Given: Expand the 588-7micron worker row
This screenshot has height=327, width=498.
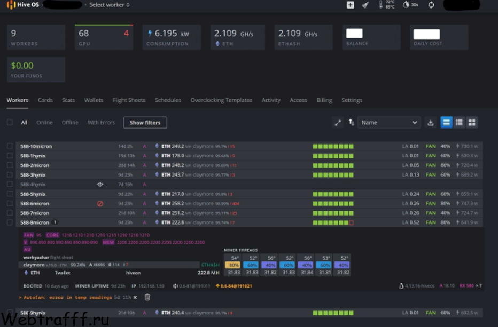Looking at the screenshot, I should (x=250, y=213).
